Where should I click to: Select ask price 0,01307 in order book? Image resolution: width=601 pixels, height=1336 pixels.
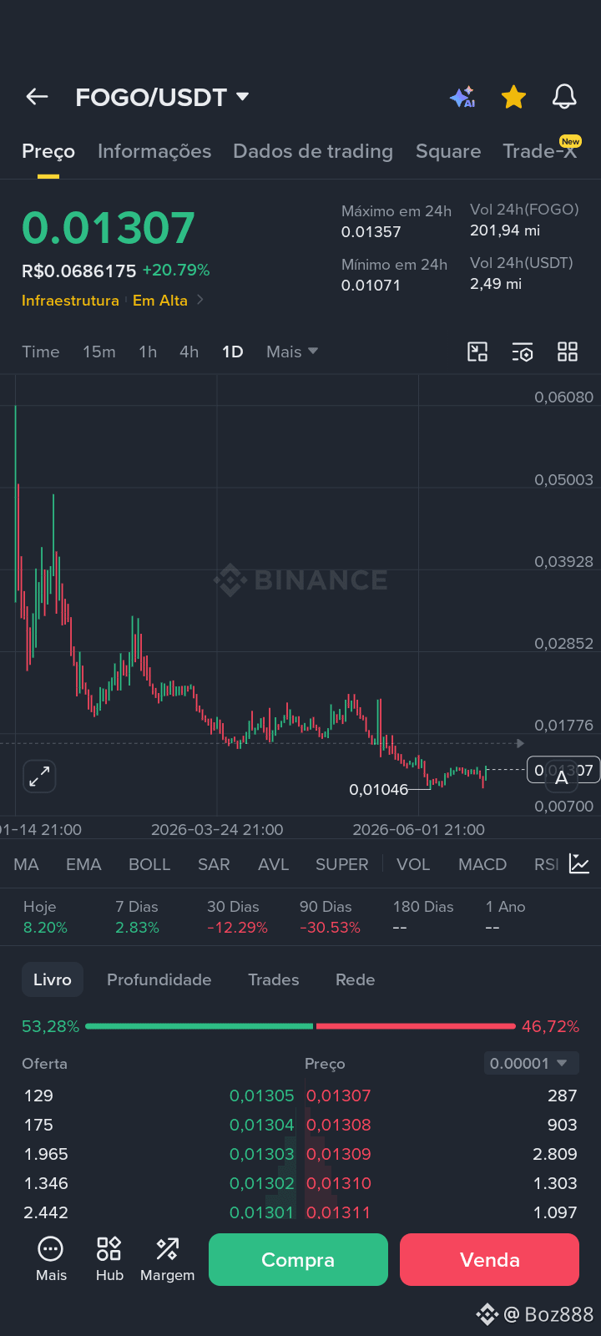coord(338,1096)
